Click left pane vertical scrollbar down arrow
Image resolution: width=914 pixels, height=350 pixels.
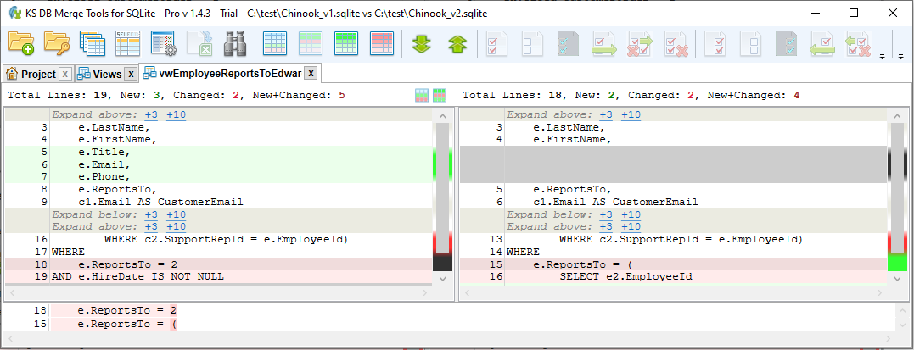tap(442, 279)
